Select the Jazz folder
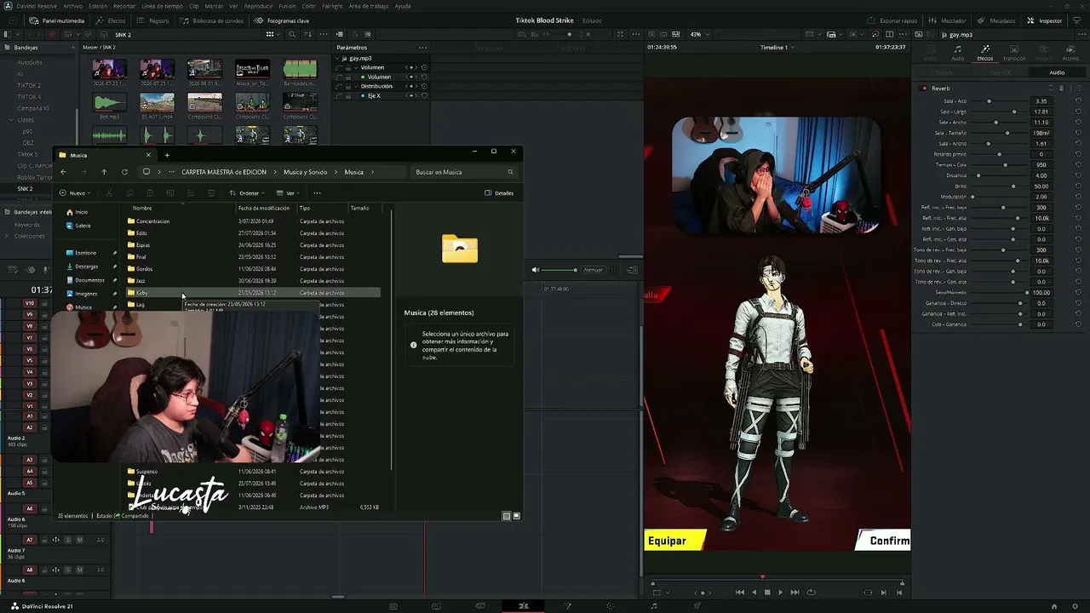This screenshot has width=1090, height=613. (252, 281)
